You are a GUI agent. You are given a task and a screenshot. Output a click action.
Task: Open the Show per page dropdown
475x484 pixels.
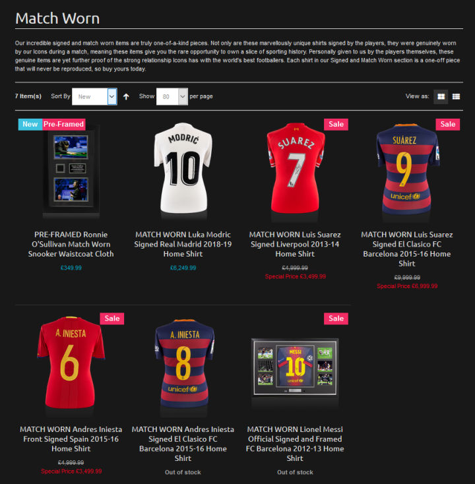pos(172,97)
